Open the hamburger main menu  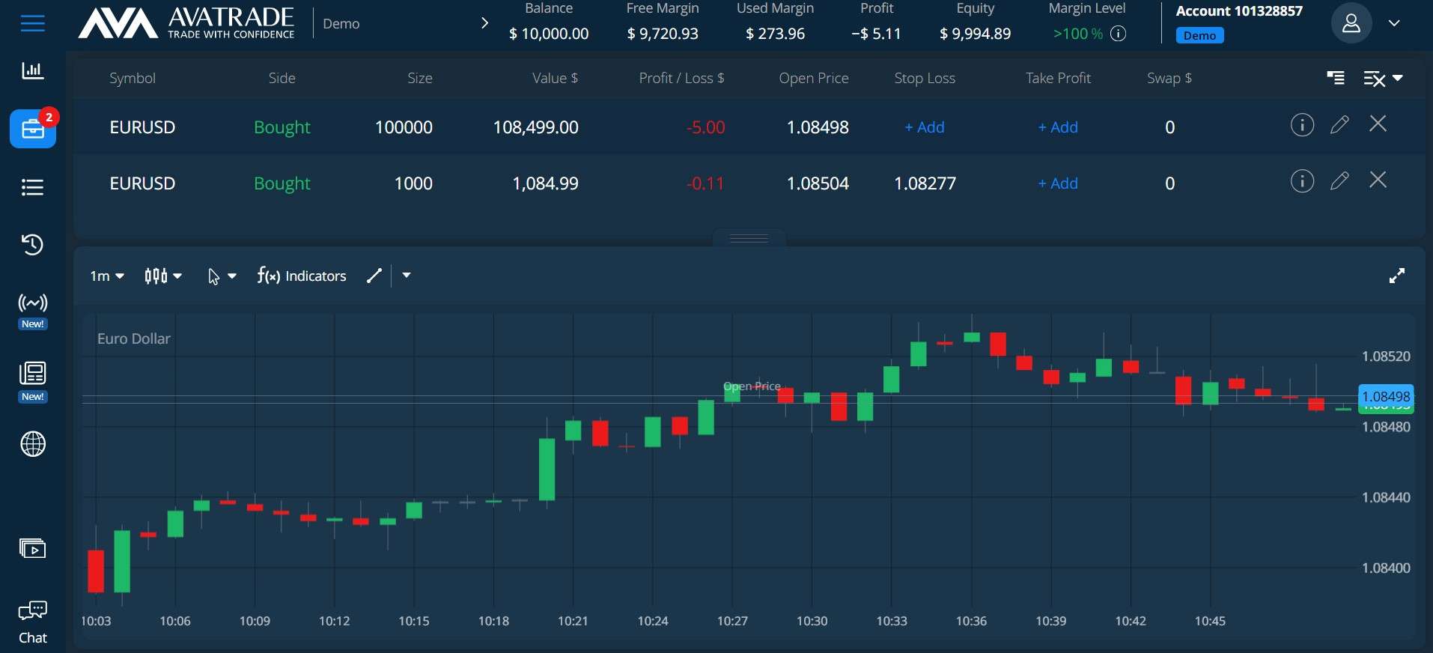pyautogui.click(x=33, y=23)
